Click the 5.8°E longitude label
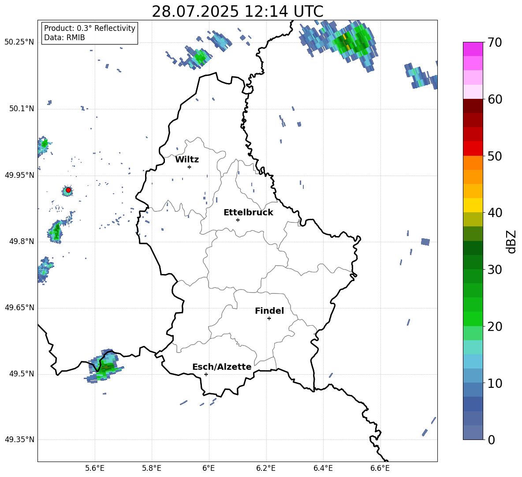 (x=152, y=468)
